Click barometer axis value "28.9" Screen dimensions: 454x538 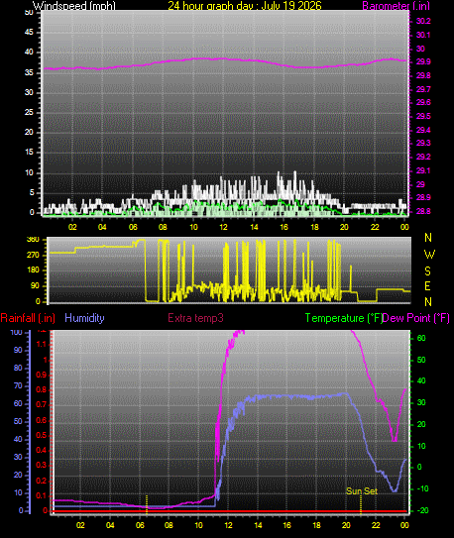423,197
